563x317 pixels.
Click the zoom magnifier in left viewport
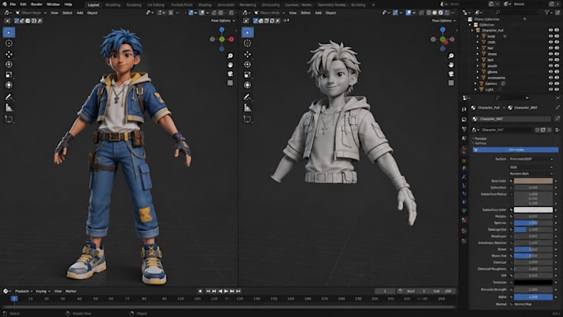pyautogui.click(x=230, y=55)
